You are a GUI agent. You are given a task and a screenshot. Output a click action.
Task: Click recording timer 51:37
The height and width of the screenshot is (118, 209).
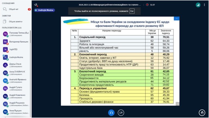pos(152,5)
